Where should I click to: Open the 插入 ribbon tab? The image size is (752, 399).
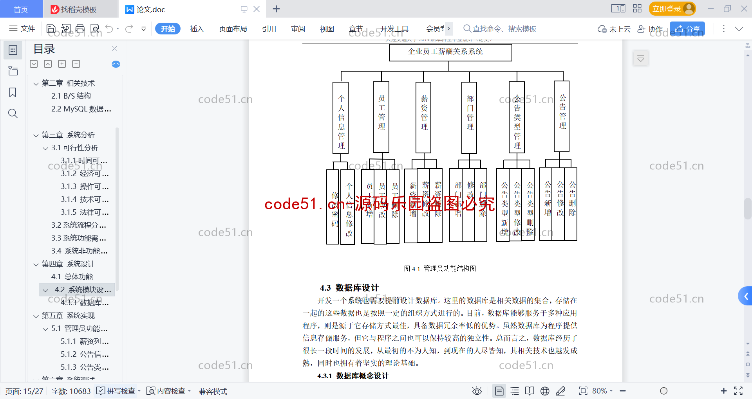pos(197,29)
